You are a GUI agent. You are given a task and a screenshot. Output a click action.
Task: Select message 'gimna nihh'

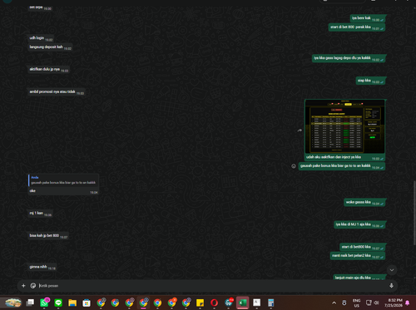pos(42,267)
